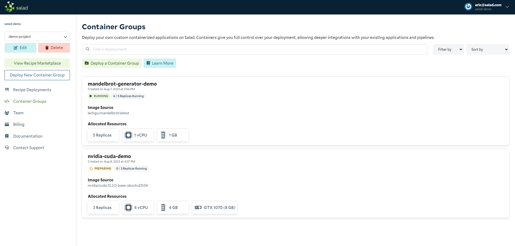Click the CPU chip icon beside 1 vCPU
The width and height of the screenshot is (515, 246).
click(129, 135)
